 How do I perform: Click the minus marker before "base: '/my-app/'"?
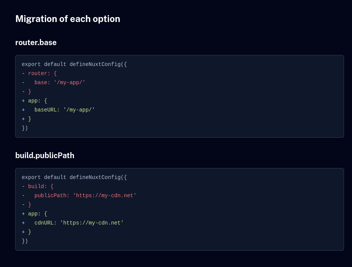[x=23, y=83]
